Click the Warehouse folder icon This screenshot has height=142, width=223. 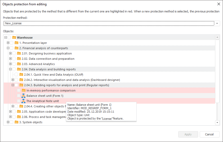pyautogui.click(x=14, y=38)
